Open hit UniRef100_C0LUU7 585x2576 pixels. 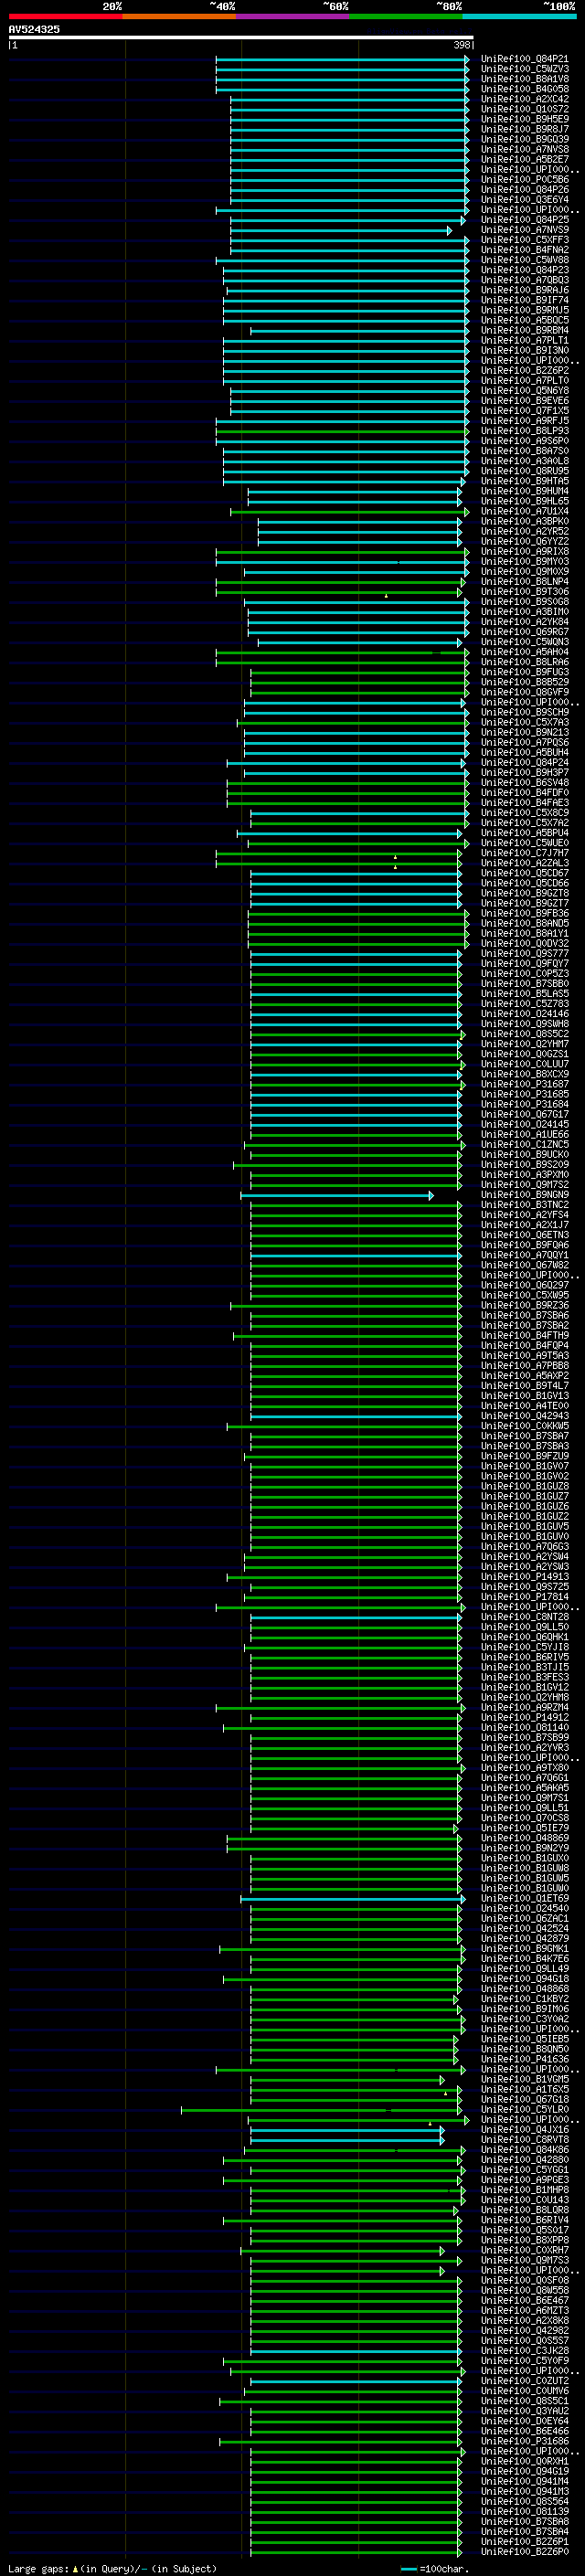click(525, 1064)
